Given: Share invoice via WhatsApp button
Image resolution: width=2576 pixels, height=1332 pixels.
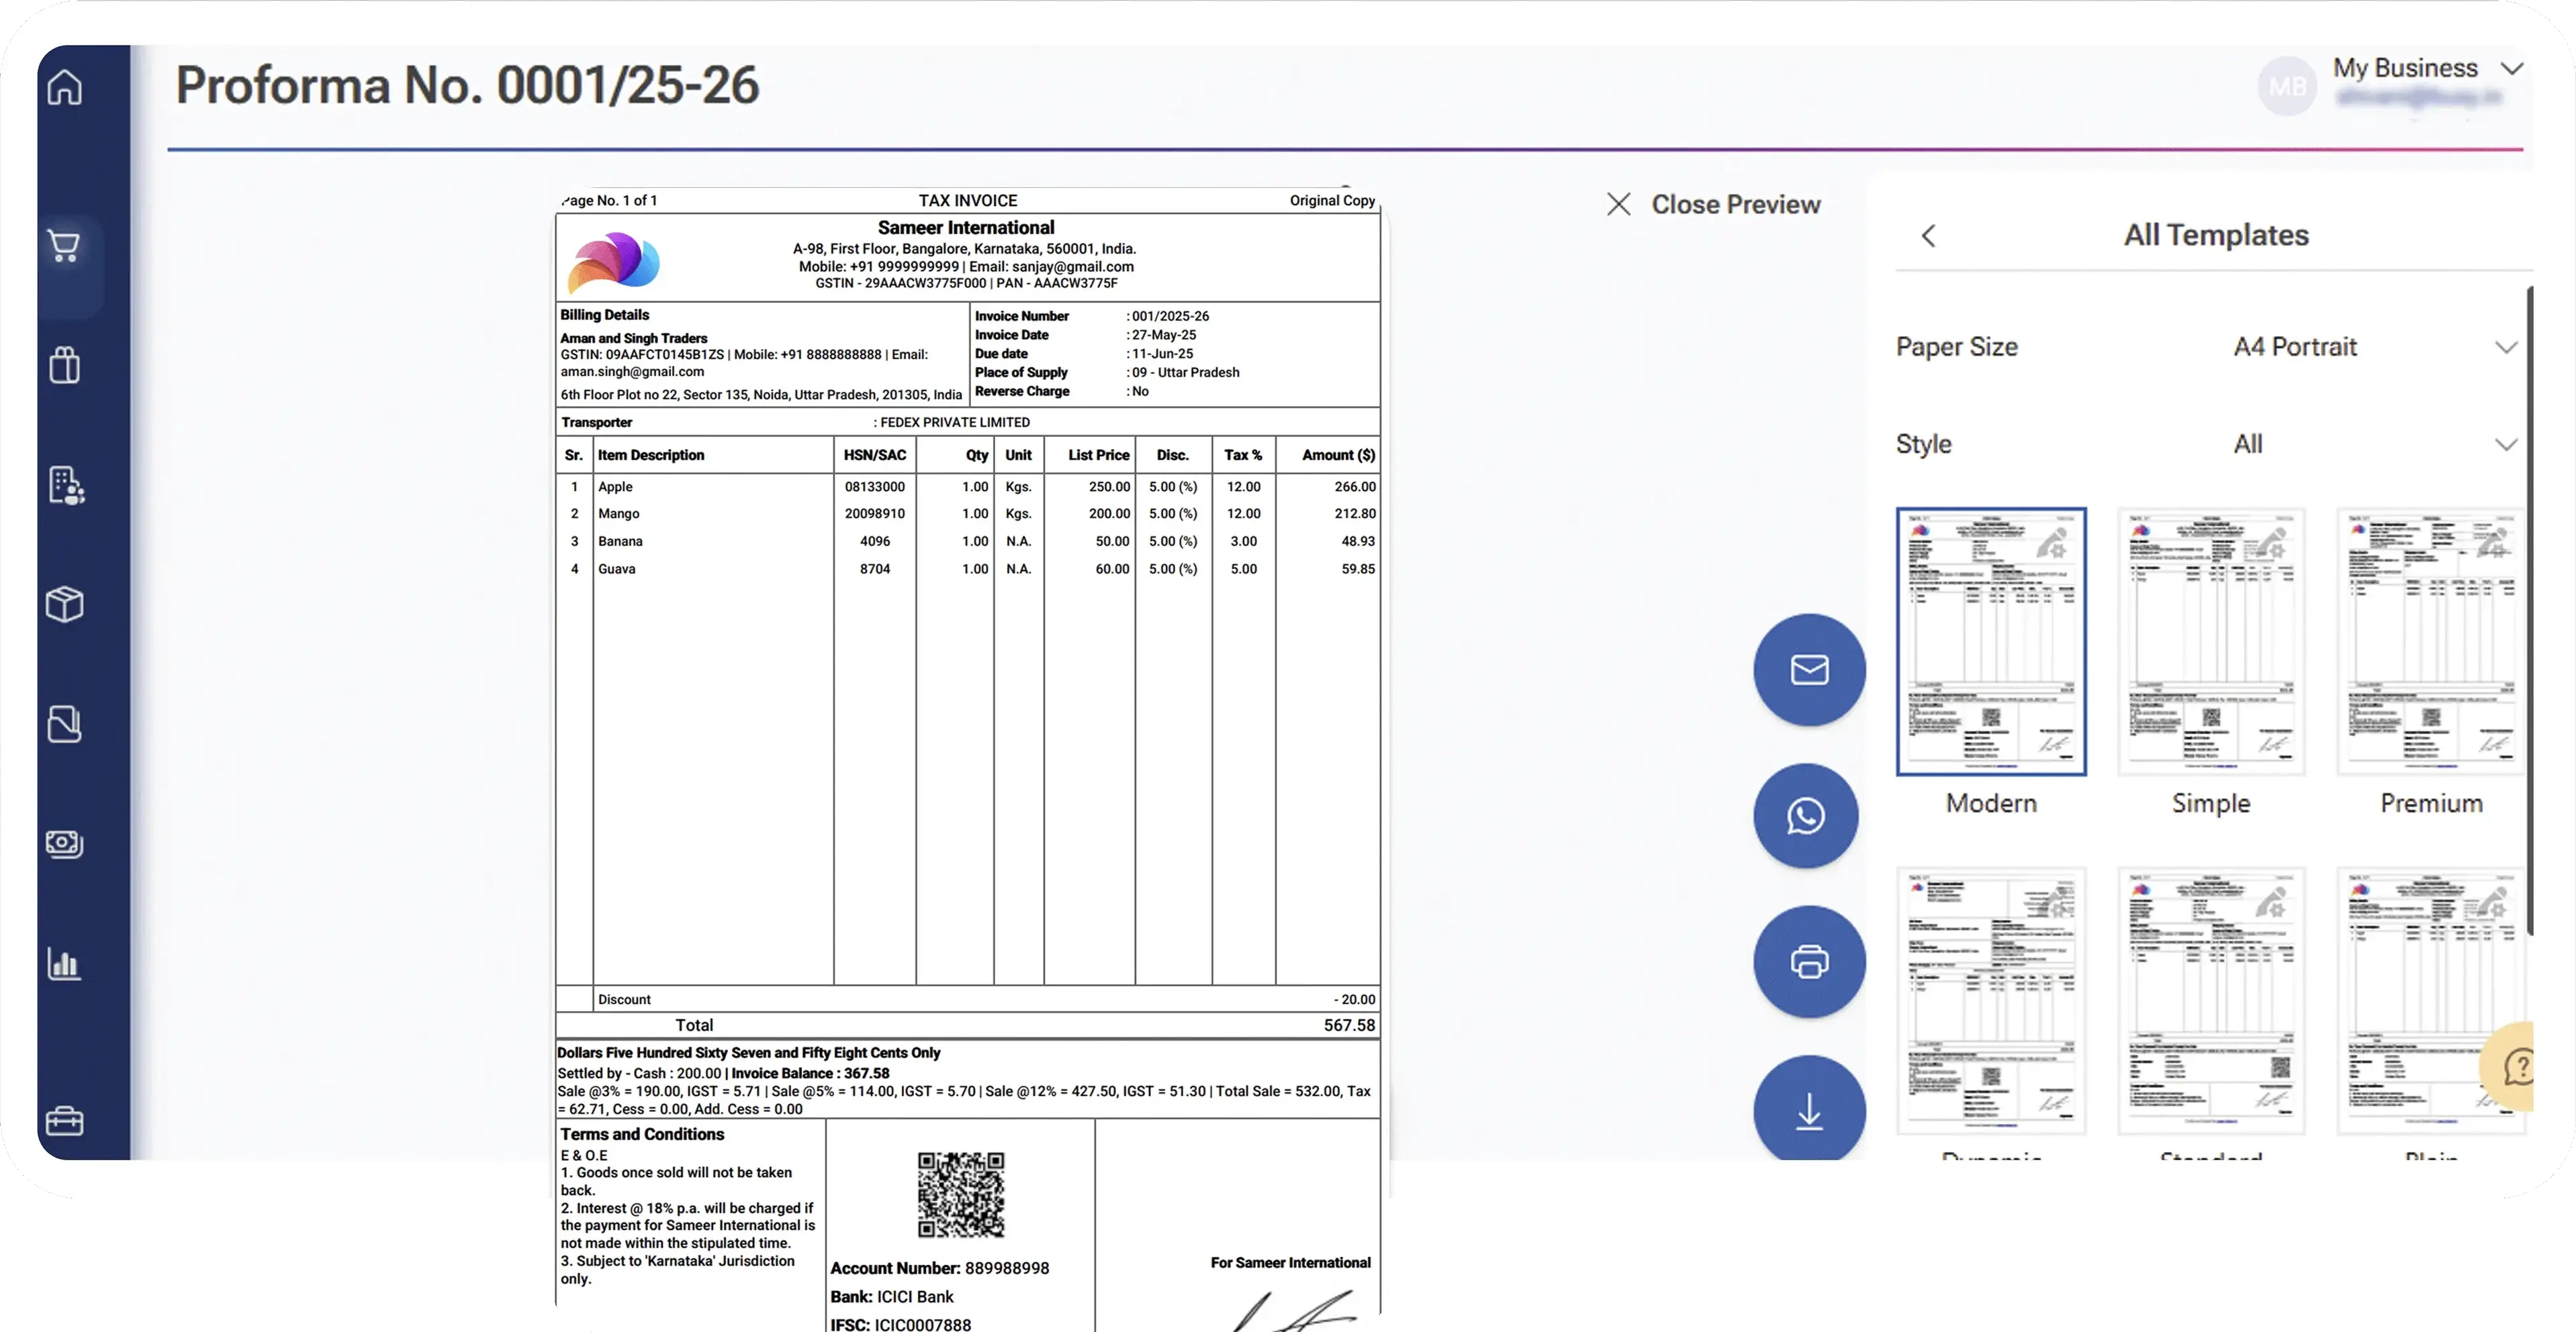Looking at the screenshot, I should tap(1806, 817).
